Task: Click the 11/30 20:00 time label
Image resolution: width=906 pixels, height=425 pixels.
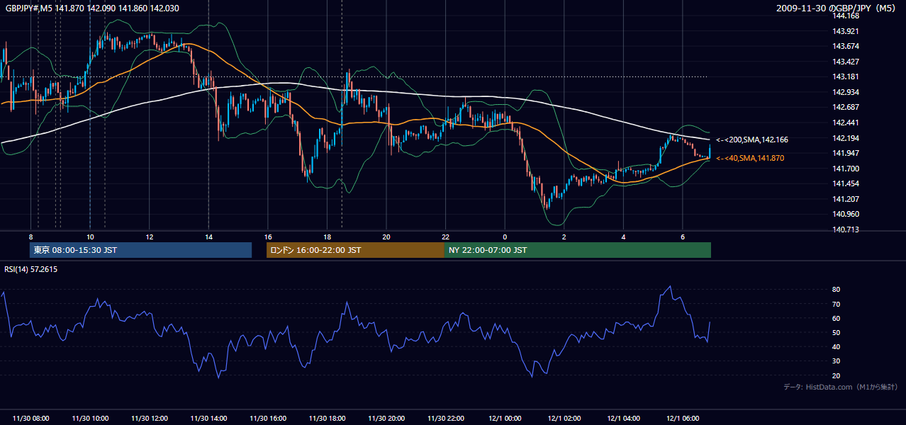Action: coord(386,419)
